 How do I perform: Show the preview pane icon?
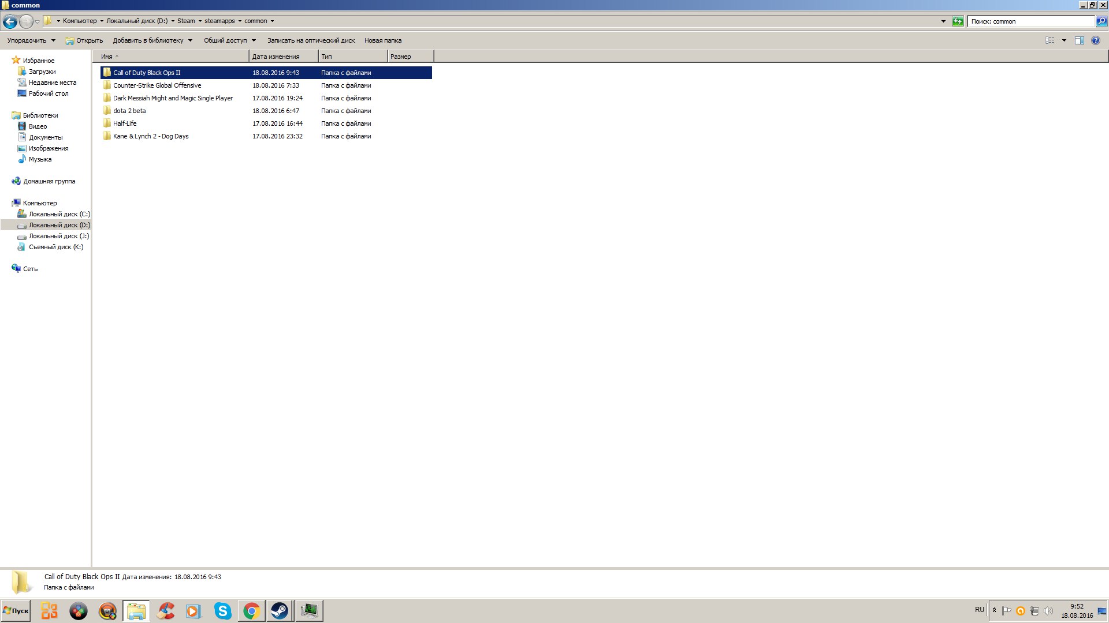pyautogui.click(x=1079, y=40)
